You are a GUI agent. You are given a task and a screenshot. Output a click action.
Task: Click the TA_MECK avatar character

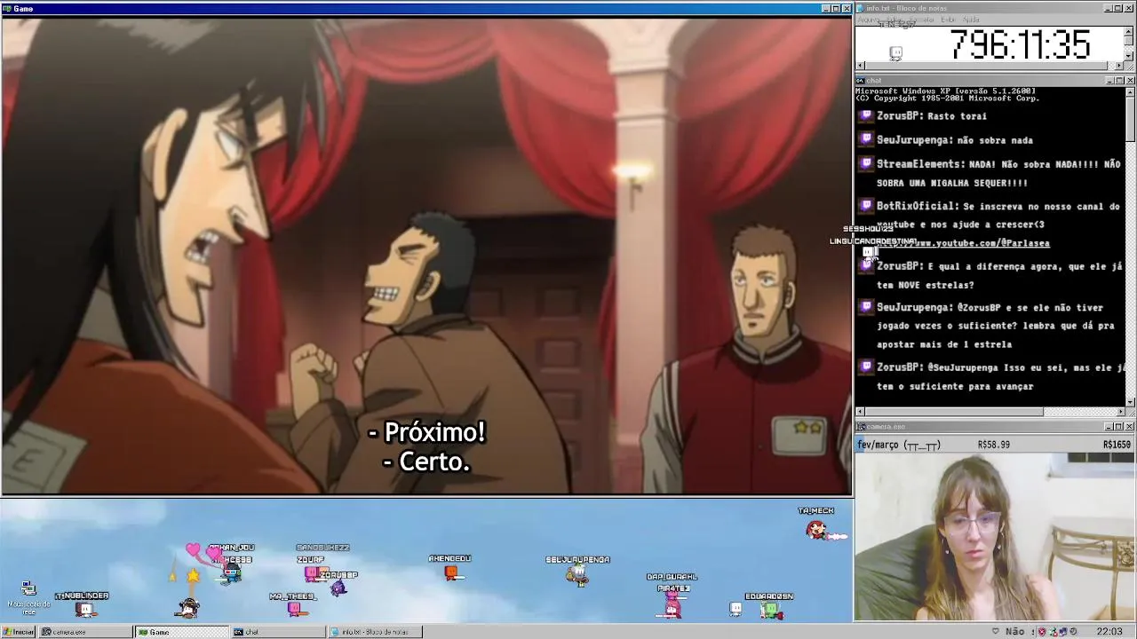click(x=816, y=530)
